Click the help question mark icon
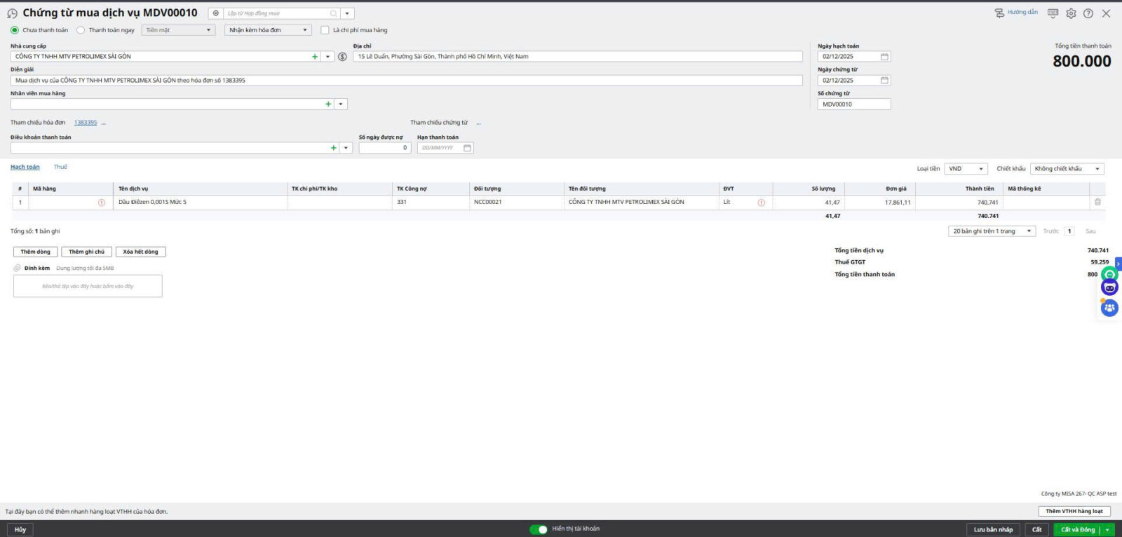The height and width of the screenshot is (537, 1122). point(1088,13)
